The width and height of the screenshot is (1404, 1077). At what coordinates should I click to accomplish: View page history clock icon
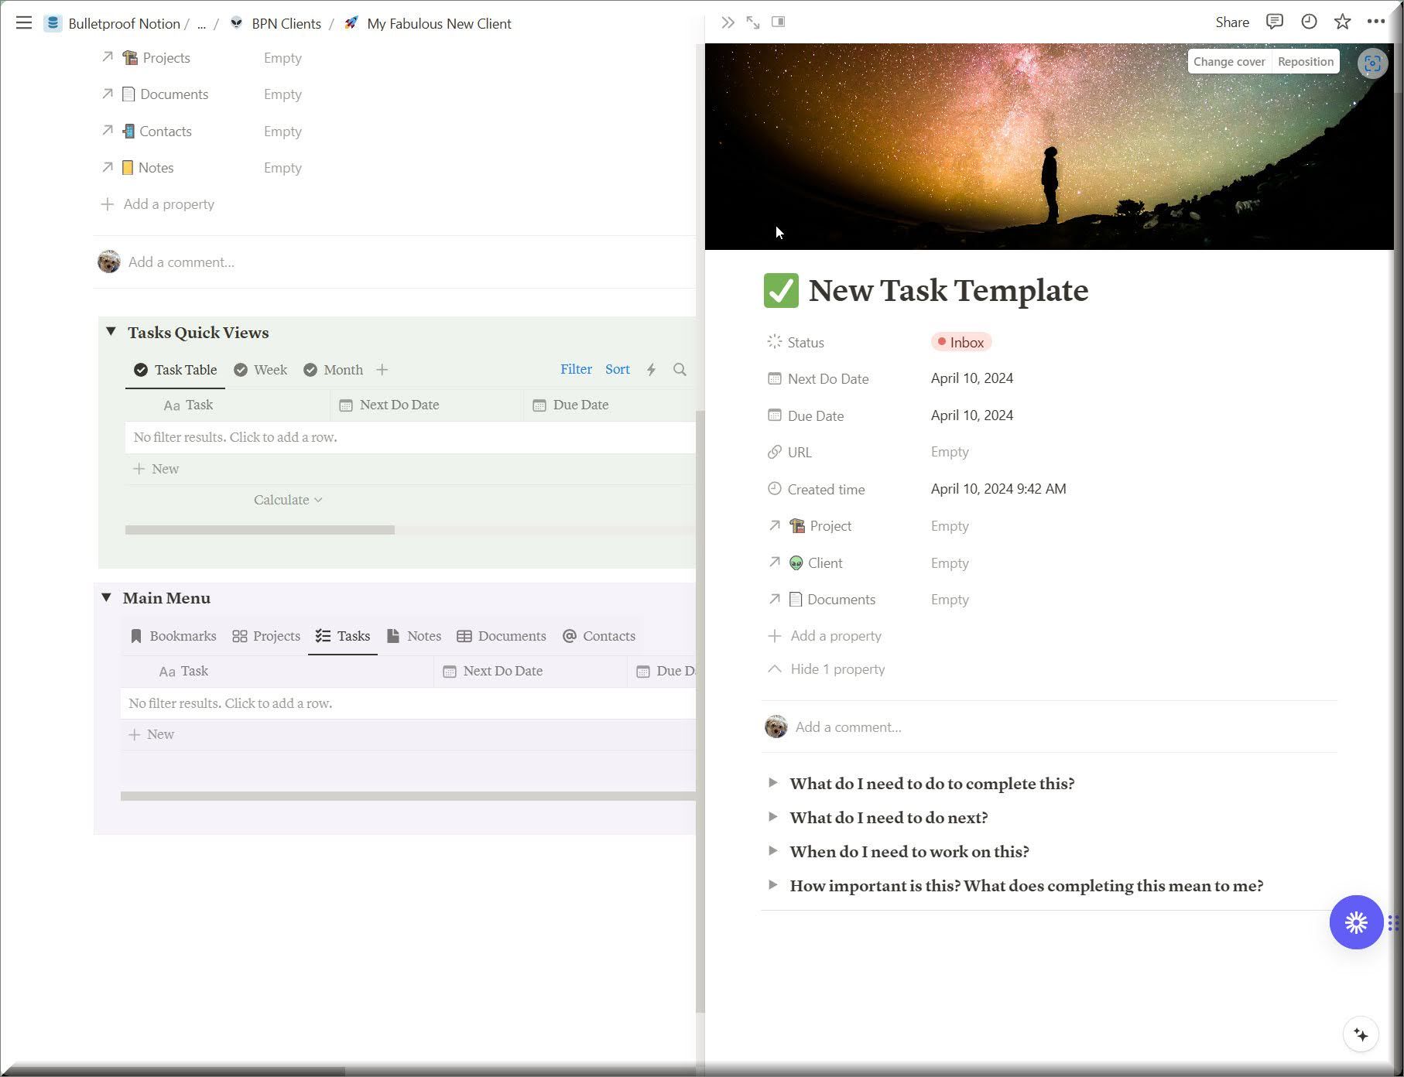point(1309,22)
